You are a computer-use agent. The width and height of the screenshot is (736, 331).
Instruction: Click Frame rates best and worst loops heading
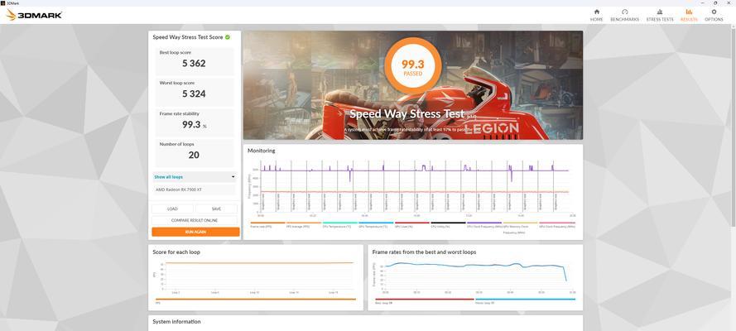tap(424, 252)
